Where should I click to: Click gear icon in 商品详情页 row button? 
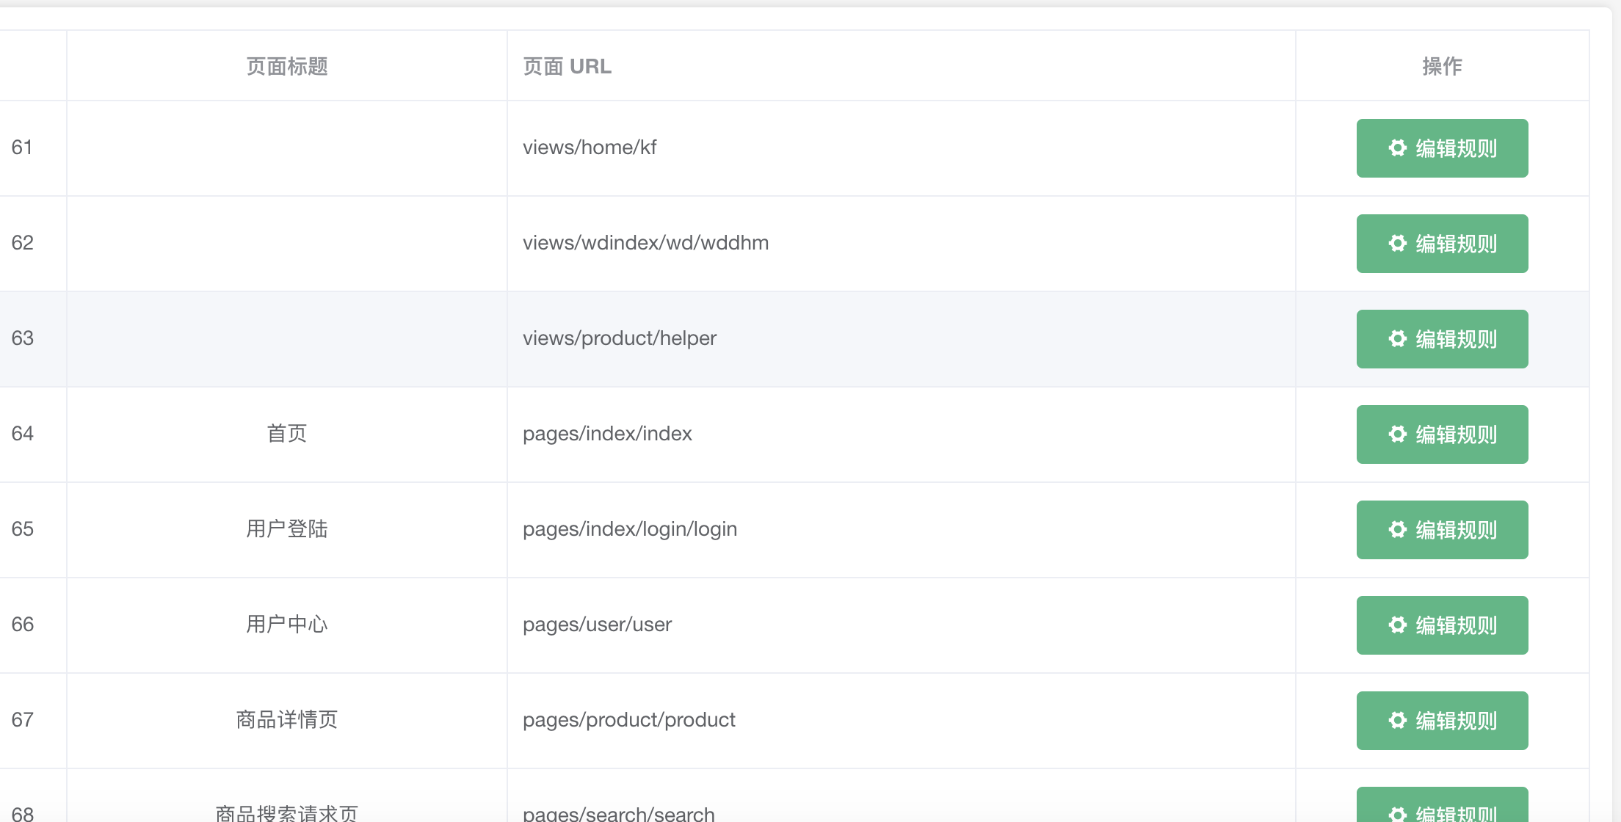[x=1398, y=721]
